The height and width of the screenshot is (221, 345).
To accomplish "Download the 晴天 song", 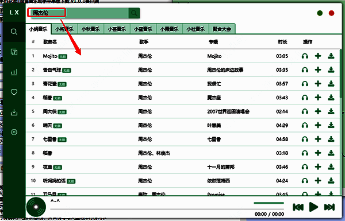I will [331, 125].
